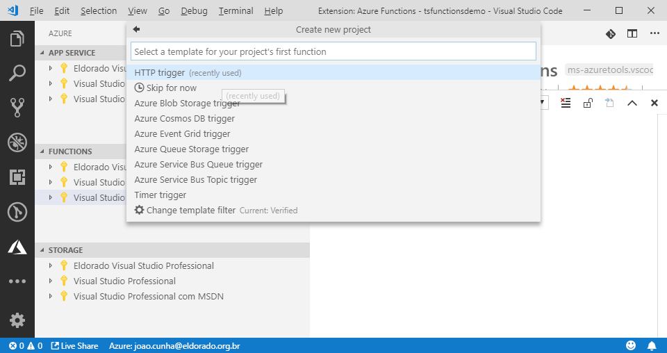Expand Eldorado subscription under App Service
Image resolution: width=667 pixels, height=353 pixels.
click(50, 69)
